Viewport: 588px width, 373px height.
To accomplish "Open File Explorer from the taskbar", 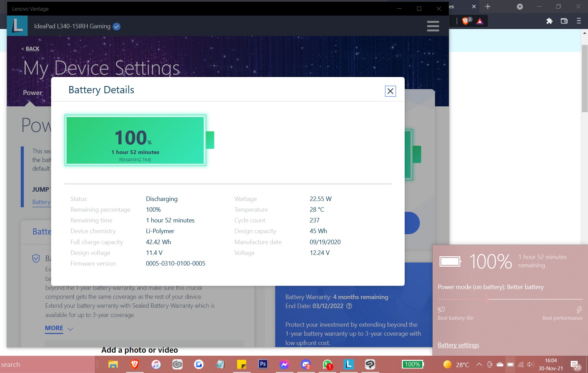I will [113, 364].
